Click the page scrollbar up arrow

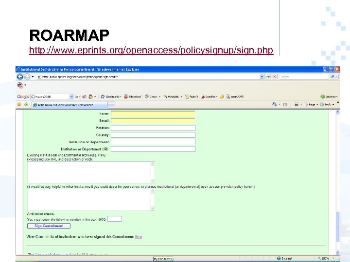(x=337, y=112)
